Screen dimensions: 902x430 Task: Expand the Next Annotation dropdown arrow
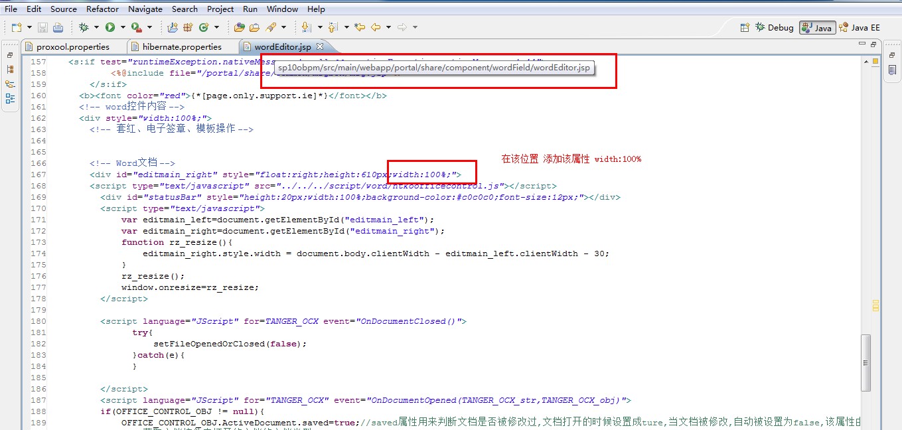tap(319, 27)
